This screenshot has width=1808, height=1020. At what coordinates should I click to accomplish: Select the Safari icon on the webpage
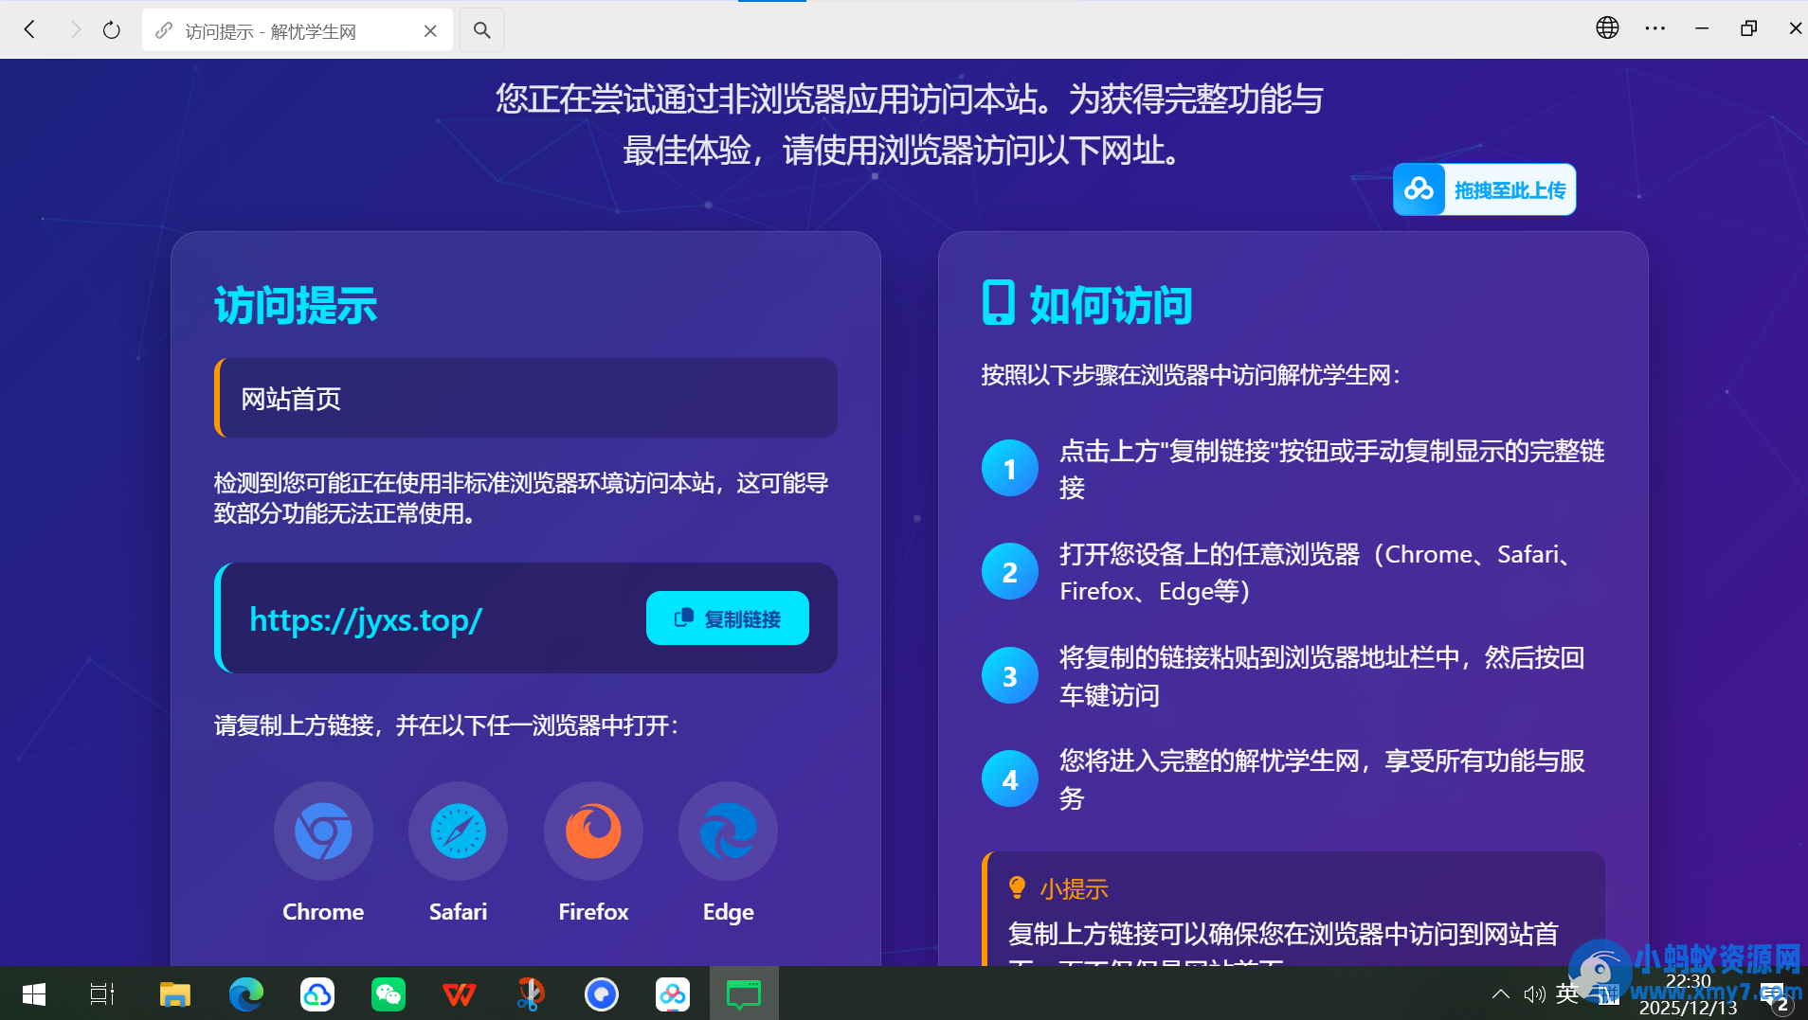(458, 831)
